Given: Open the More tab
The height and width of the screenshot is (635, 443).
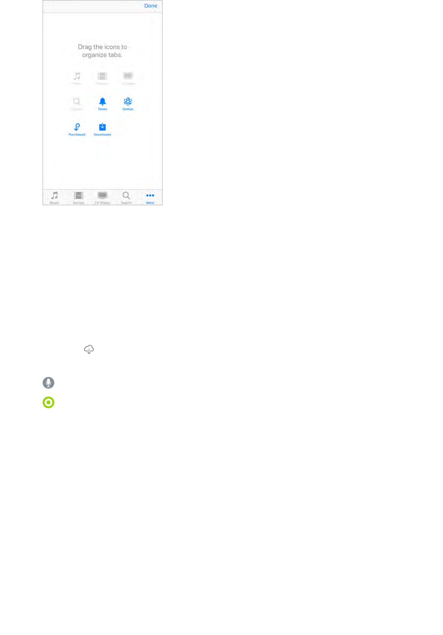Looking at the screenshot, I should (150, 198).
